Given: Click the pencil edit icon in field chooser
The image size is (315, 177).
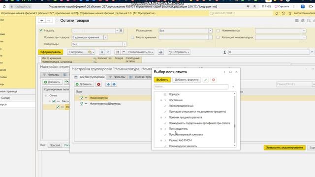Looking at the screenshot, I should coord(206,80).
